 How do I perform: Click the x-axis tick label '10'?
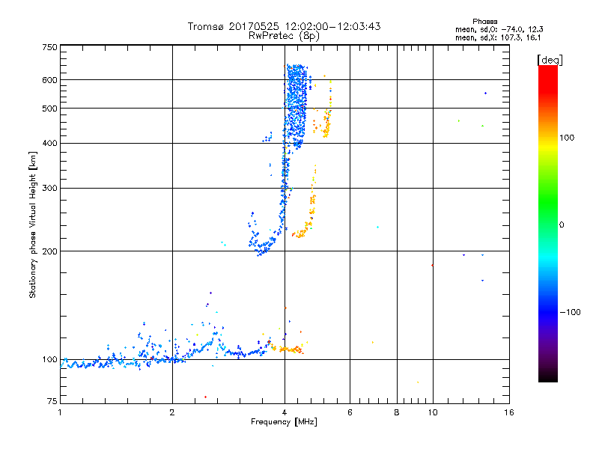(433, 412)
